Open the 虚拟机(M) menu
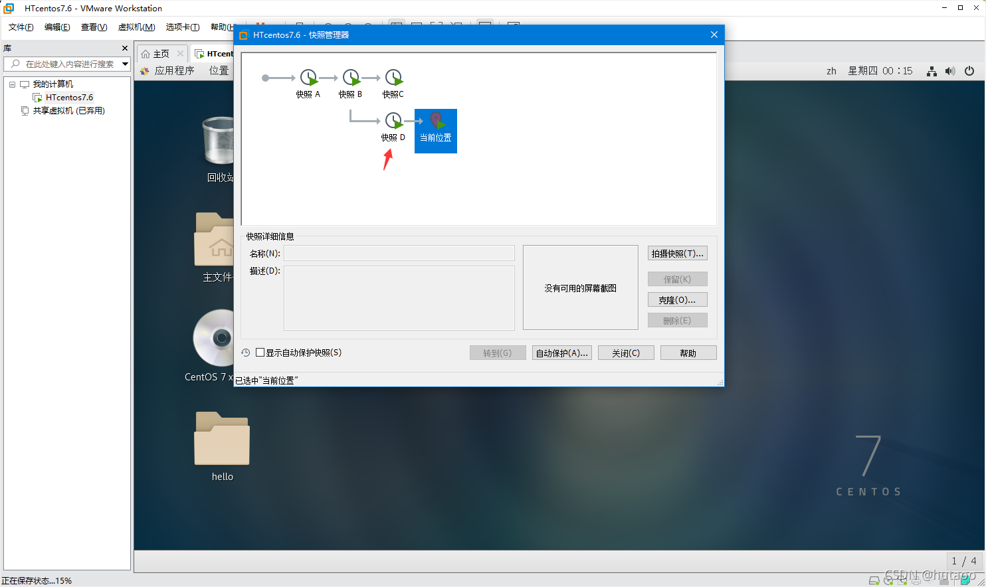This screenshot has width=986, height=587. click(136, 27)
